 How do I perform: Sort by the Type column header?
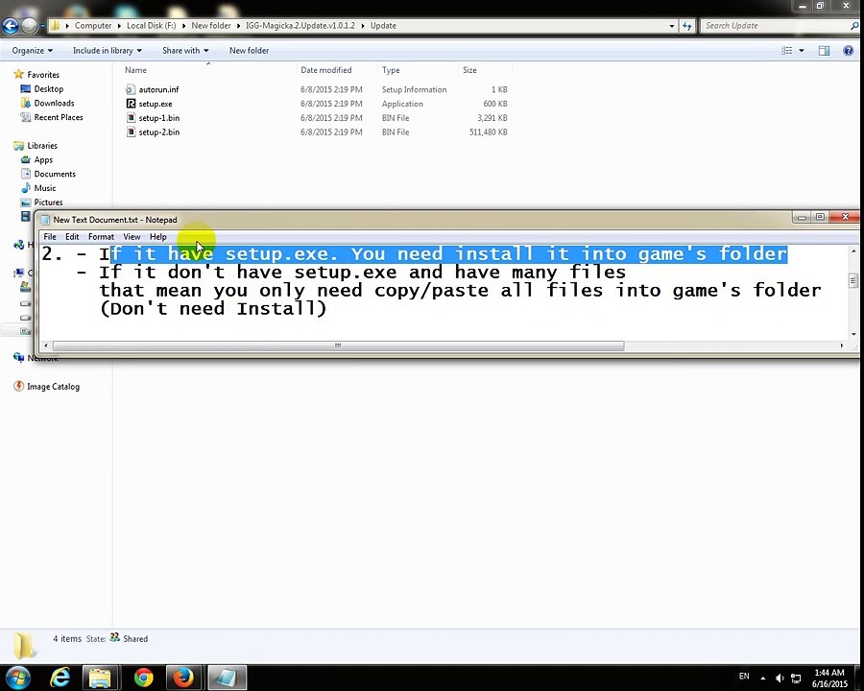click(x=391, y=70)
